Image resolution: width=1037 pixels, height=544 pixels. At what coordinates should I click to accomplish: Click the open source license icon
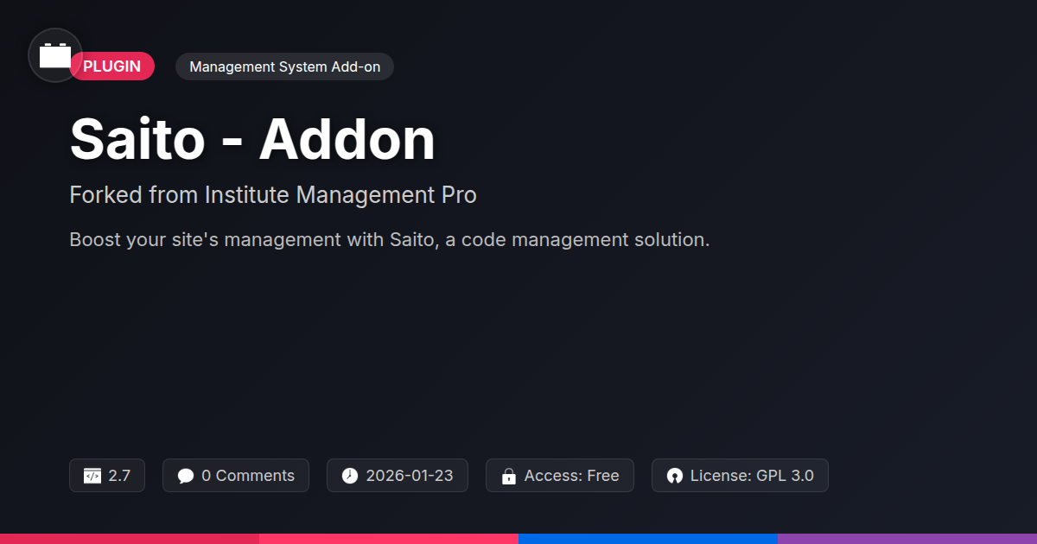674,476
